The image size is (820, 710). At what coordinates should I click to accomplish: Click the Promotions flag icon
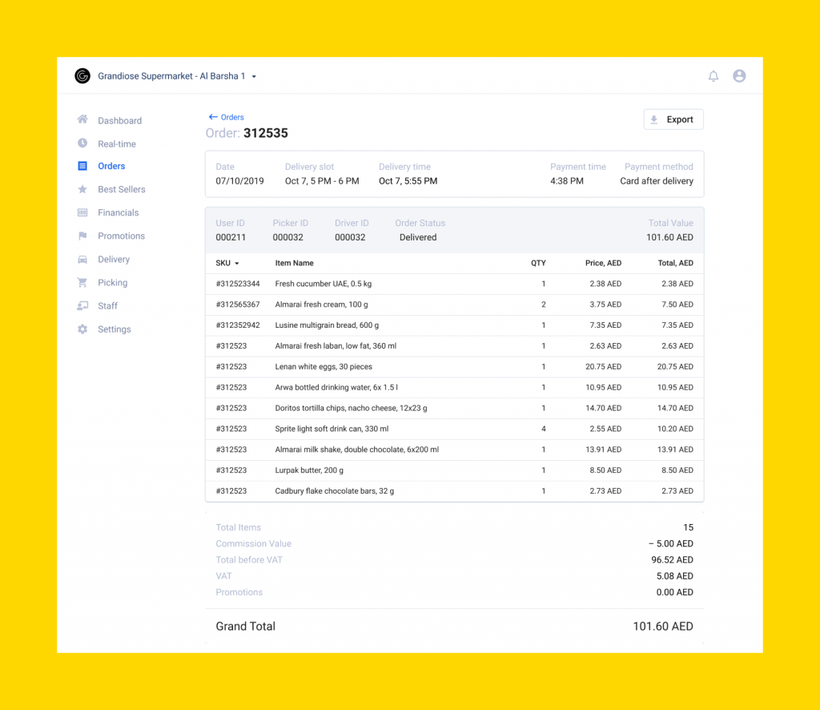[x=82, y=236]
